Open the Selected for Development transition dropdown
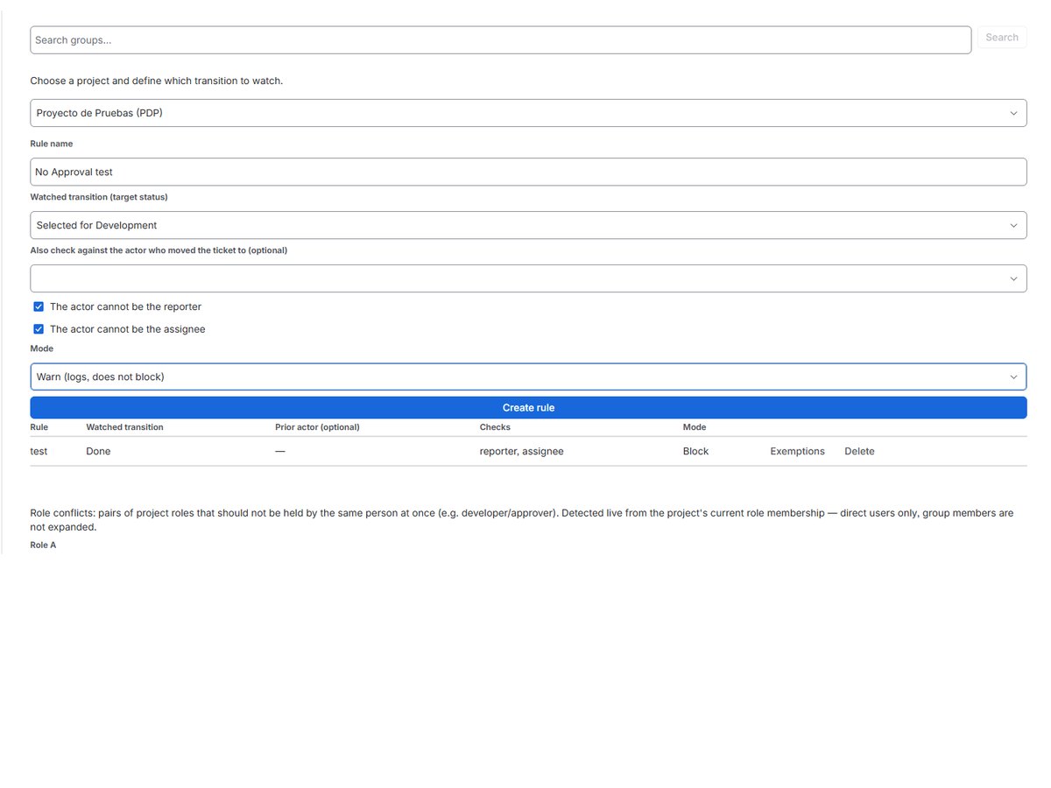Image resolution: width=1051 pixels, height=788 pixels. point(528,225)
